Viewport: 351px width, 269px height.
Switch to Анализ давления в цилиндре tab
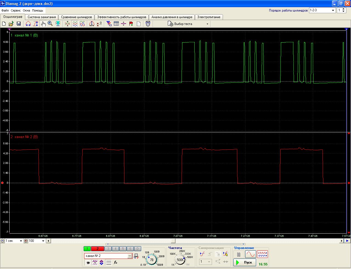click(172, 17)
